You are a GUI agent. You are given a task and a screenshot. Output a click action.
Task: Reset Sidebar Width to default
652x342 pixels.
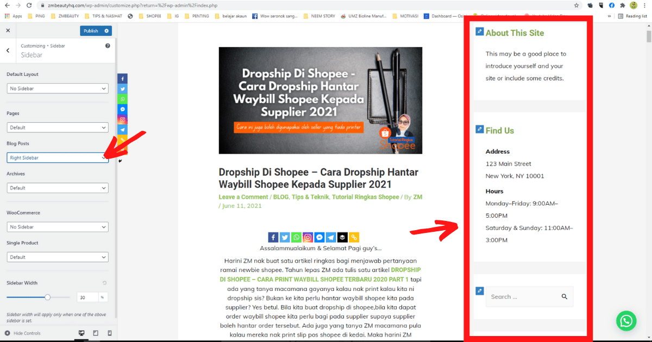104,283
